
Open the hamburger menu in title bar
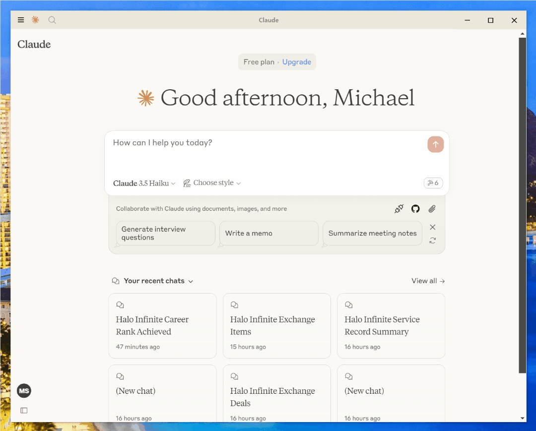(21, 20)
